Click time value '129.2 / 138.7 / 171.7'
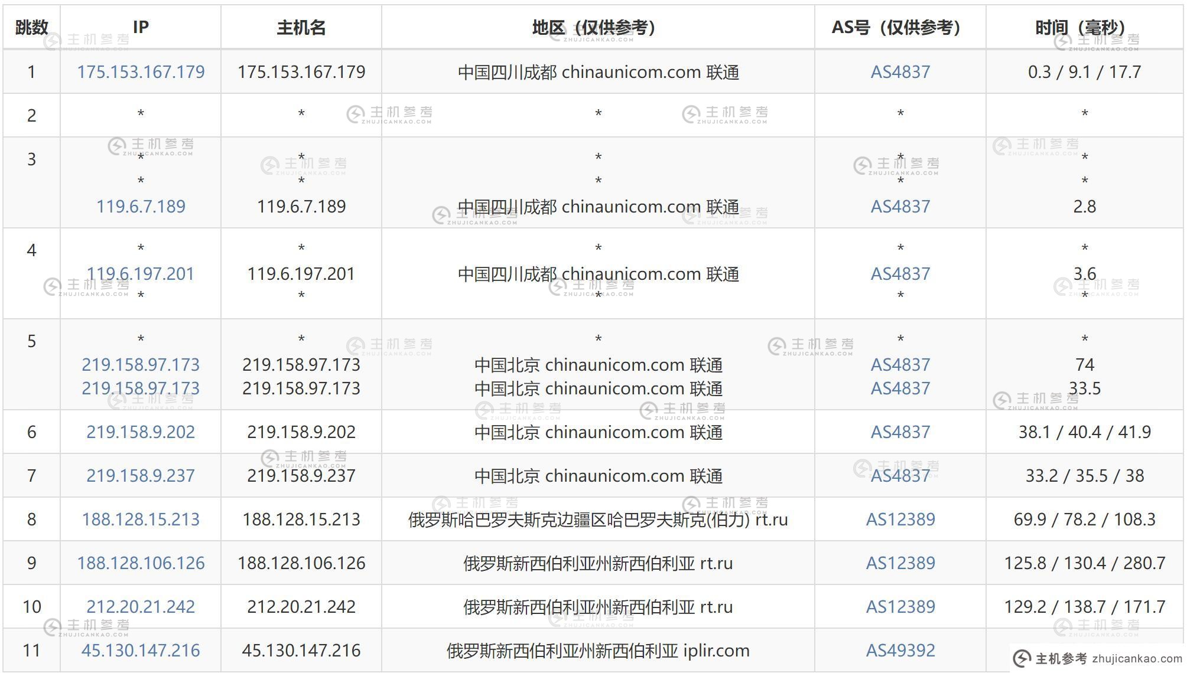The image size is (1187, 673). 1085,607
